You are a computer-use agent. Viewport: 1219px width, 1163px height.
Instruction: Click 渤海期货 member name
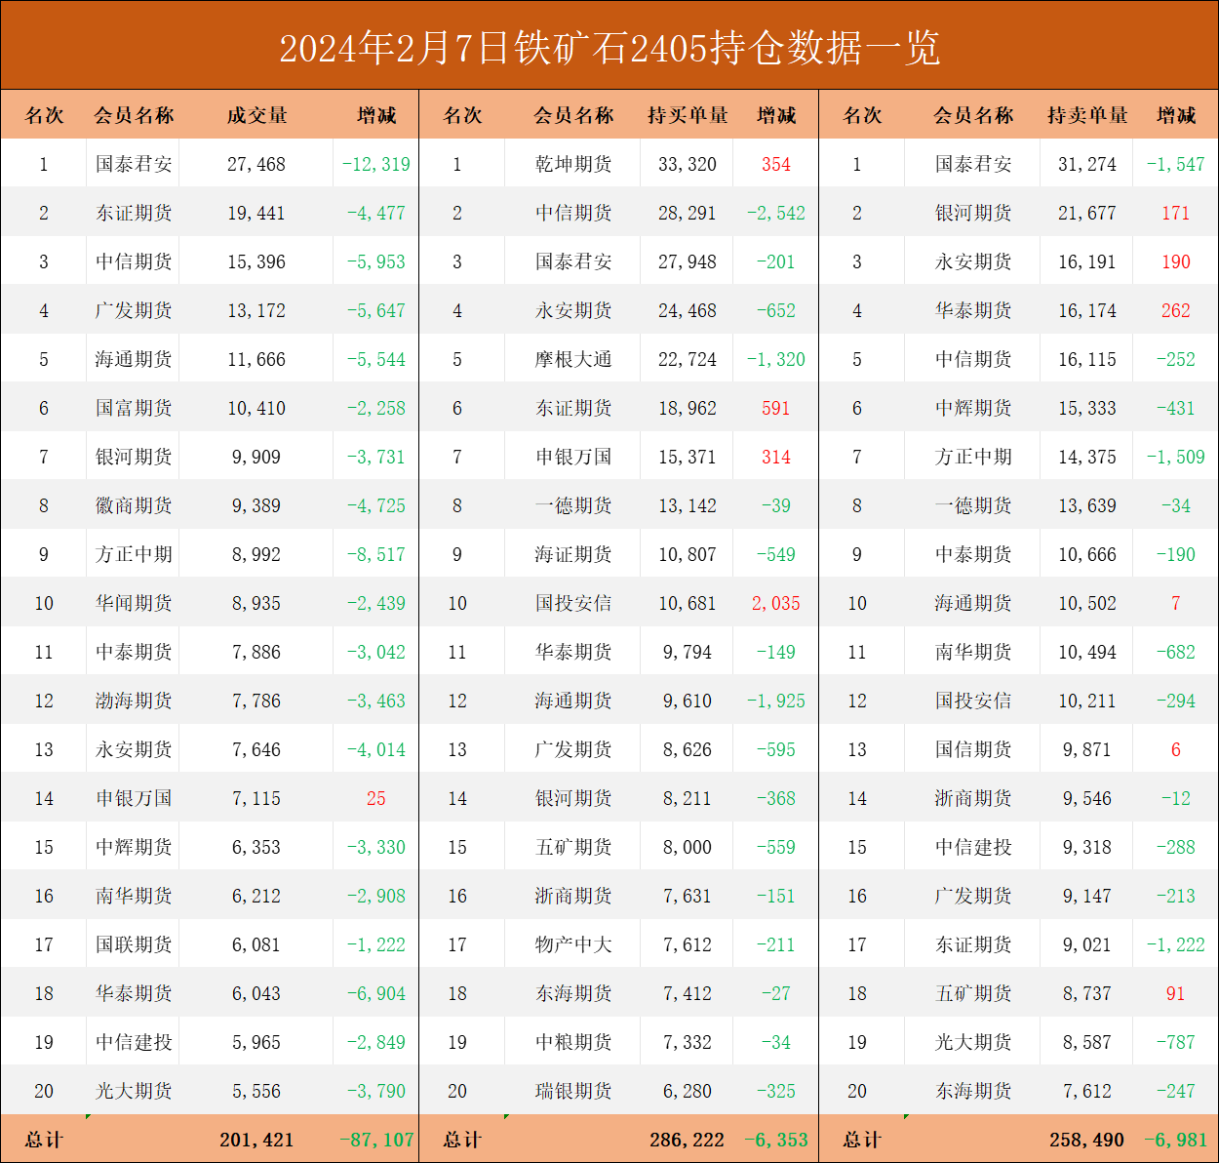134,701
